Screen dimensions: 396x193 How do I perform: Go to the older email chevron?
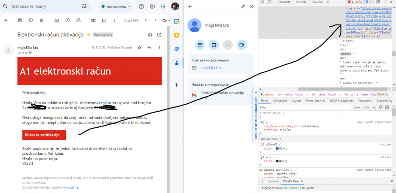(x=155, y=21)
